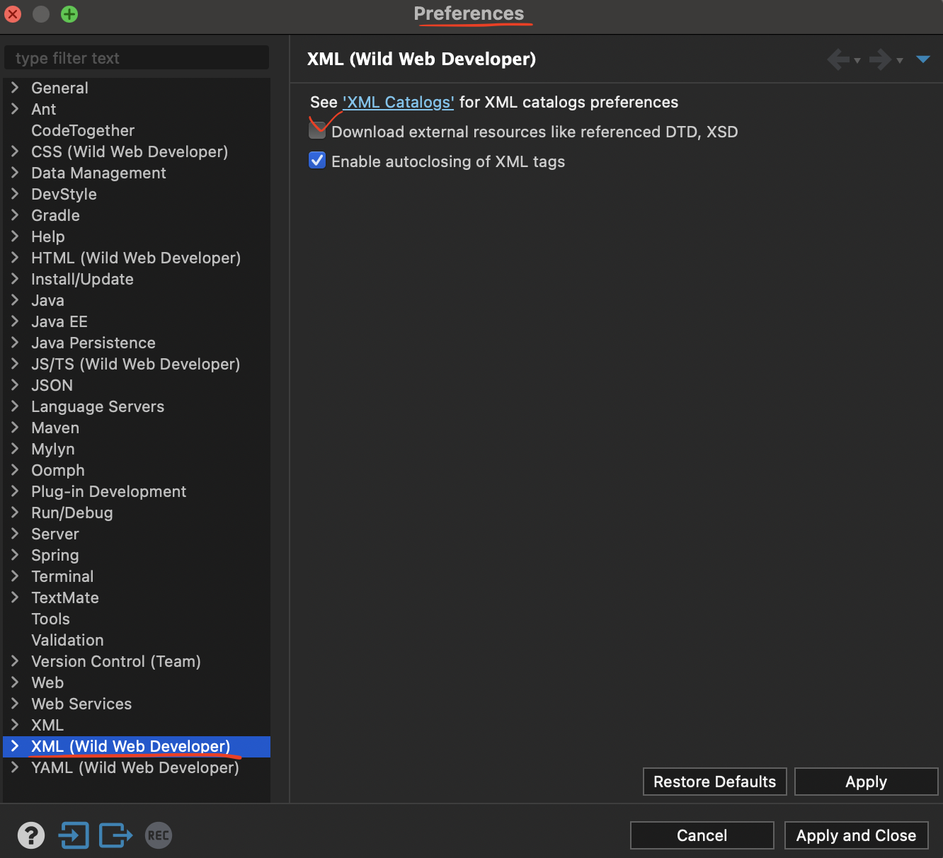Select Version Control (Team) item

[x=116, y=661]
